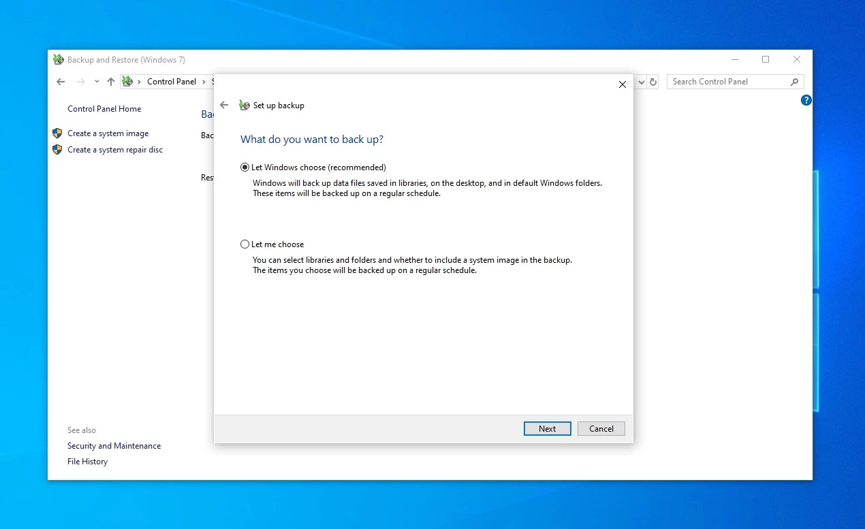Click the 'See also' label in the sidebar
Viewport: 865px width, 529px height.
[82, 430]
